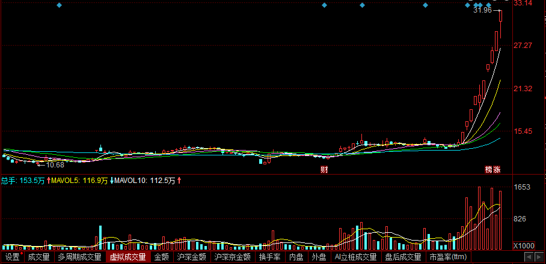This screenshot has width=546, height=264.
Task: Click the 1653 volume axis value
Action: 522,187
